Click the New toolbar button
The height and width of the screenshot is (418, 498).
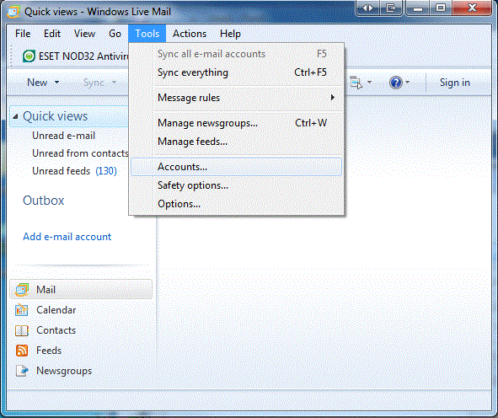point(37,83)
